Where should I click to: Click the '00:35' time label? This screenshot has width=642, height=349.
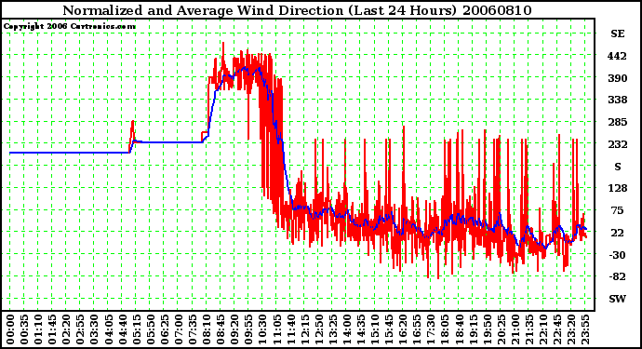coord(24,329)
